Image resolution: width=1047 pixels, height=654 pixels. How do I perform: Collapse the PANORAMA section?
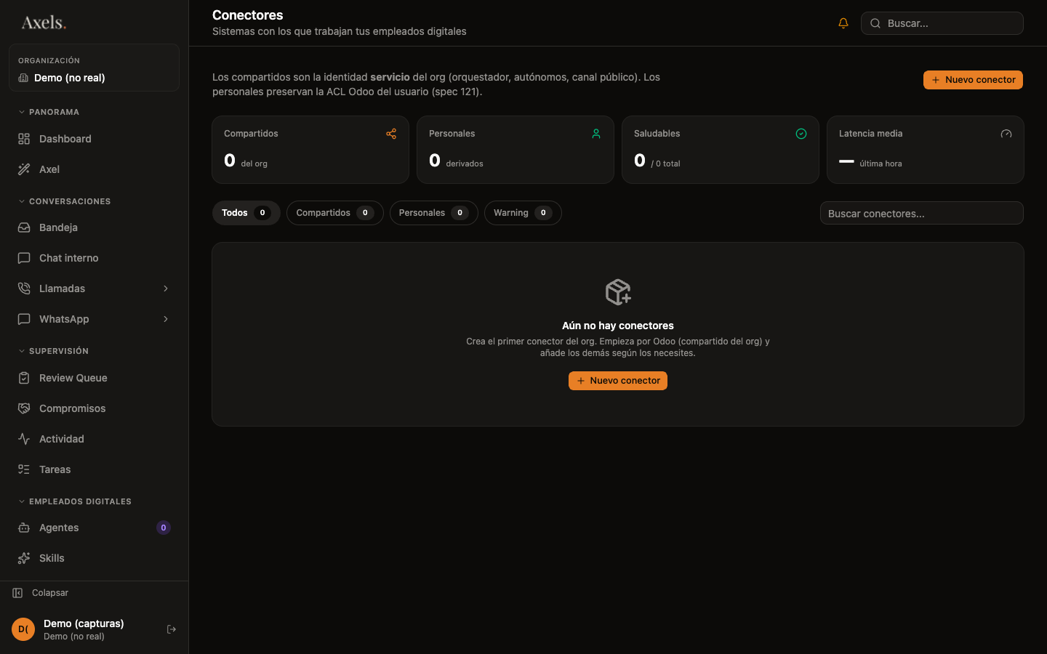(x=49, y=112)
